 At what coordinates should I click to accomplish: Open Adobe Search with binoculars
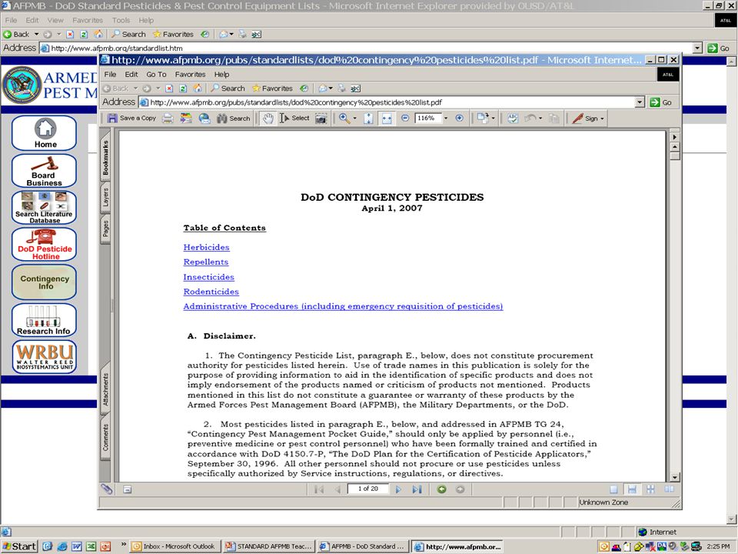234,118
